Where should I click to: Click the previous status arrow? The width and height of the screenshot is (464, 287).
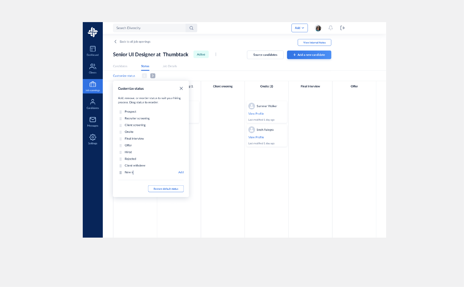(144, 76)
